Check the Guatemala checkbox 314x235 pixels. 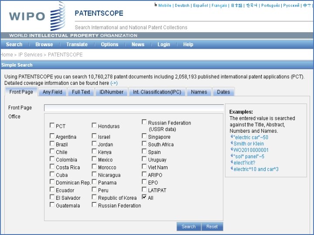(x=52, y=205)
